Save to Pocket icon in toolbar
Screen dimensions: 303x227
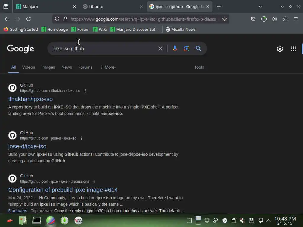coord(253,19)
